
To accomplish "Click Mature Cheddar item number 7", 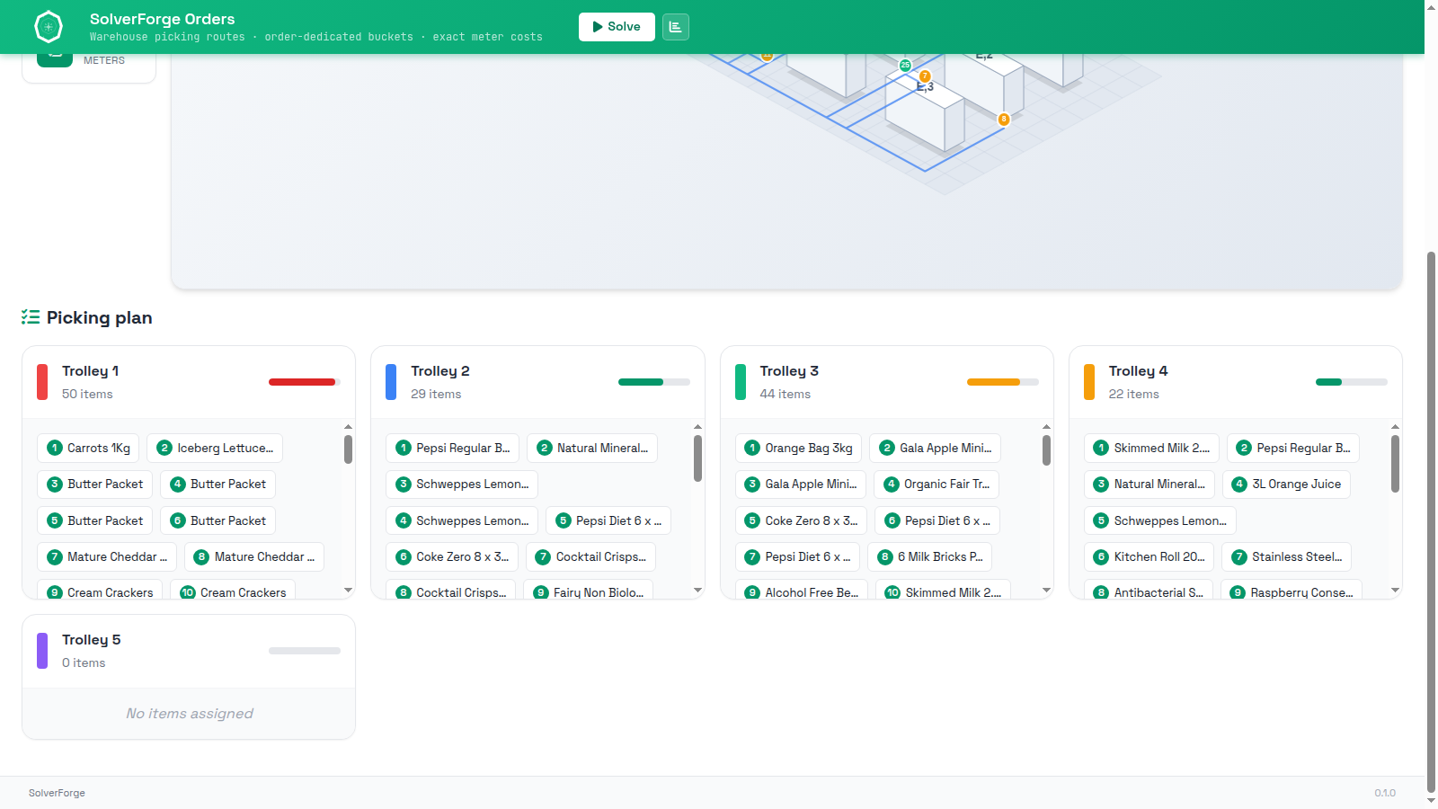I will coord(107,556).
